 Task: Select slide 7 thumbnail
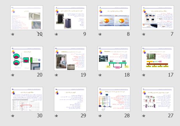(158, 18)
